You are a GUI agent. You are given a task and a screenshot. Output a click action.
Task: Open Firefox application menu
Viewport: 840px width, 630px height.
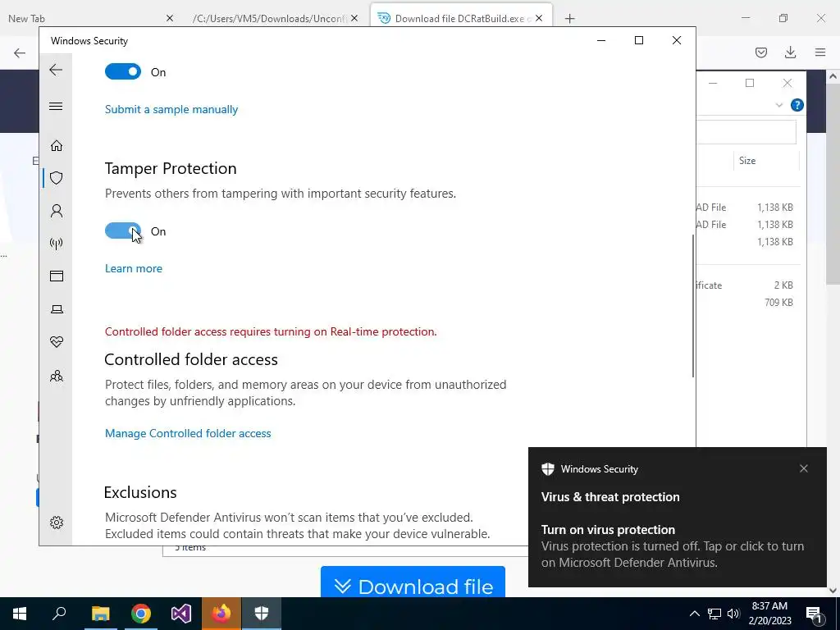(x=820, y=52)
